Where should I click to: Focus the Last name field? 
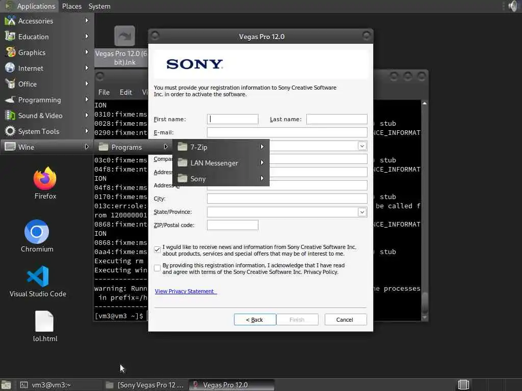click(336, 119)
